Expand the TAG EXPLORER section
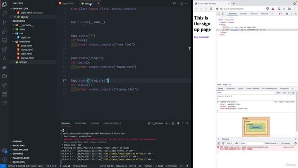 19,150
